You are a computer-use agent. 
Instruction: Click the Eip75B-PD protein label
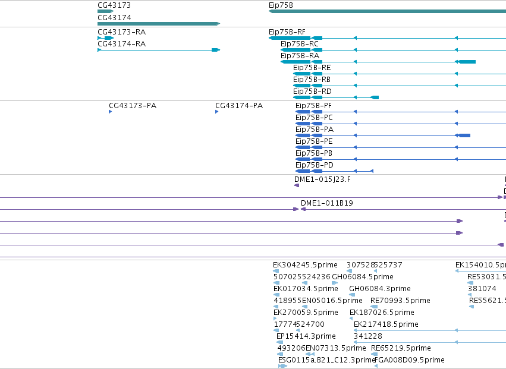tap(315, 165)
